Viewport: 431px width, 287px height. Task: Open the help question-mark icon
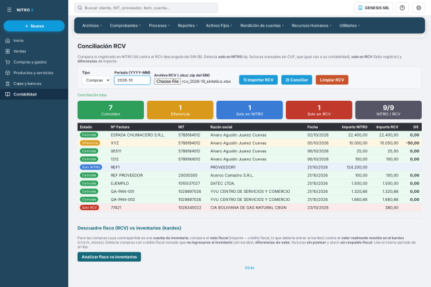click(402, 8)
